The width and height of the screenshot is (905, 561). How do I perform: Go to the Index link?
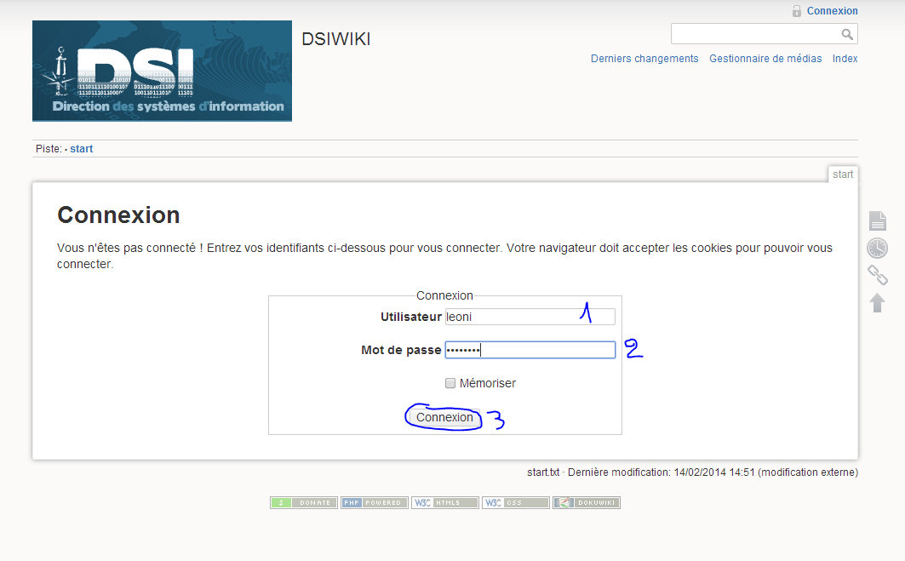pyautogui.click(x=845, y=59)
